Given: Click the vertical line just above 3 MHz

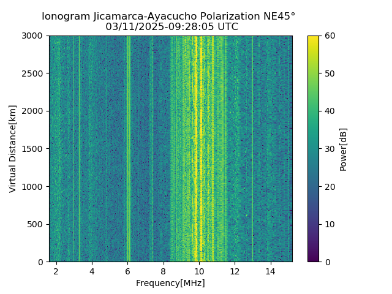Looking at the screenshot, I should [79, 149].
